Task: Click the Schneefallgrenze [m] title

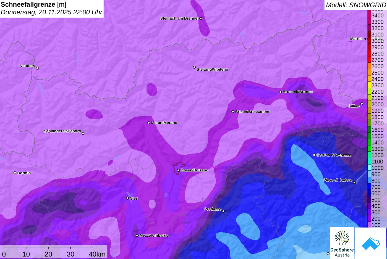Action: (x=33, y=4)
